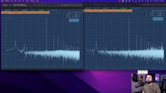Open the Load #2 (file) selector in the API window
The image size is (166, 93).
click(x=106, y=8)
